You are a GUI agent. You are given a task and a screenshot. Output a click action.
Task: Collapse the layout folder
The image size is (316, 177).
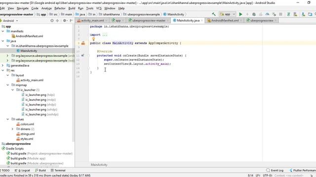pyautogui.click(x=8, y=75)
